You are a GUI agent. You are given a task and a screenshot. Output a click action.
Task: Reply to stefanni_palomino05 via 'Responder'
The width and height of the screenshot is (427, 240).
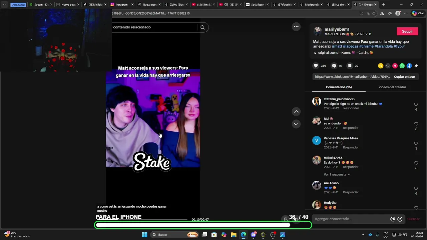351,108
